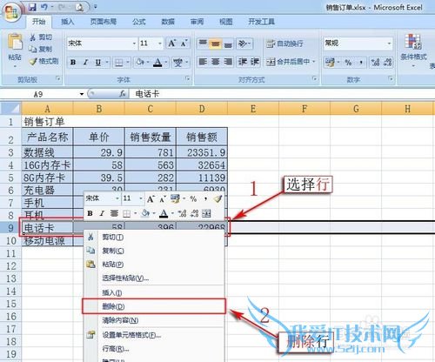
Task: Click the Office button
Action: pyautogui.click(x=11, y=12)
